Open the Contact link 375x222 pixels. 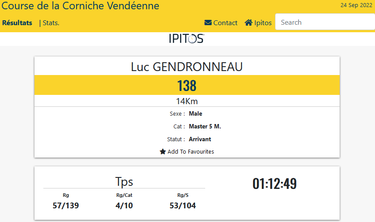(x=221, y=23)
